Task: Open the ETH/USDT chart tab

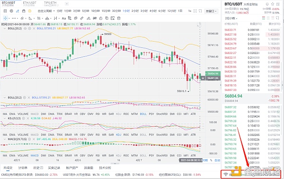Action: (x=29, y=4)
